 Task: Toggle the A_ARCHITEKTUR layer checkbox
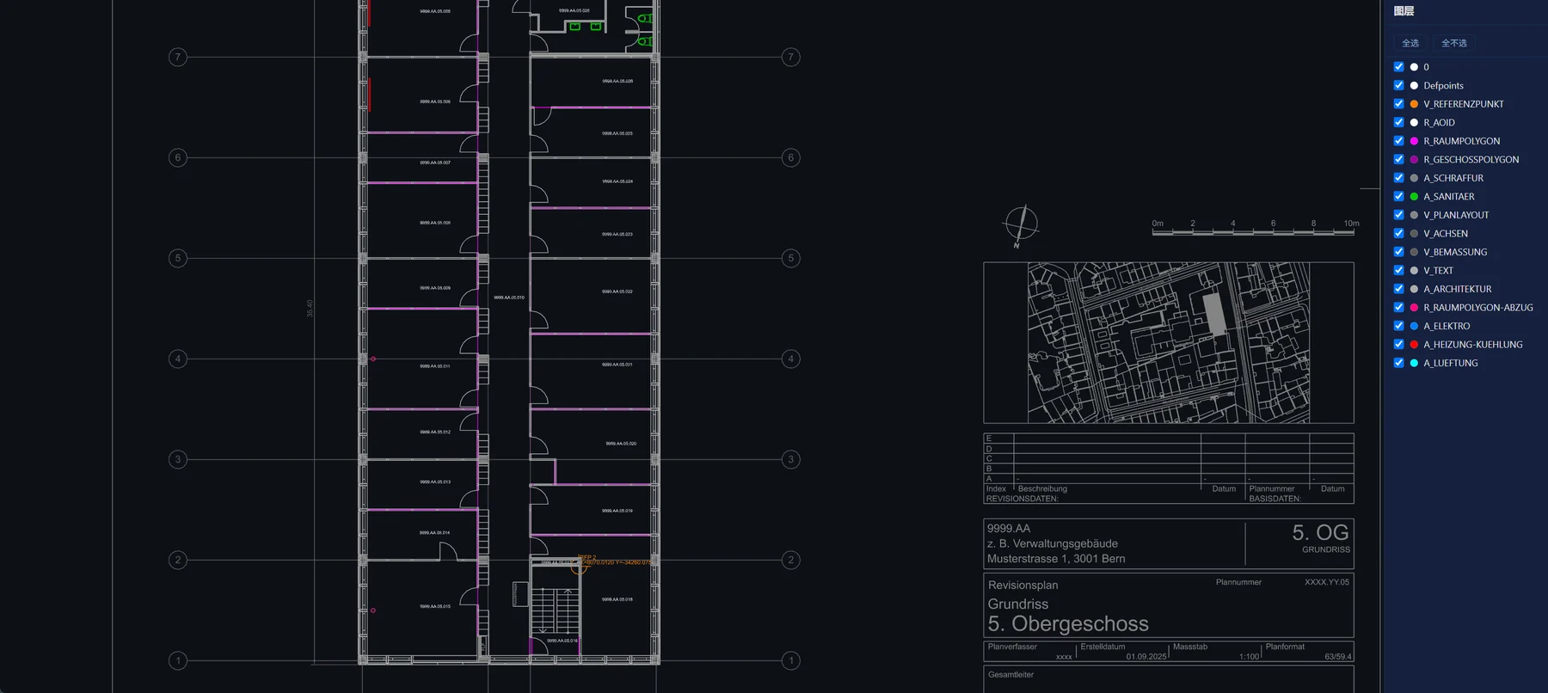(x=1398, y=289)
